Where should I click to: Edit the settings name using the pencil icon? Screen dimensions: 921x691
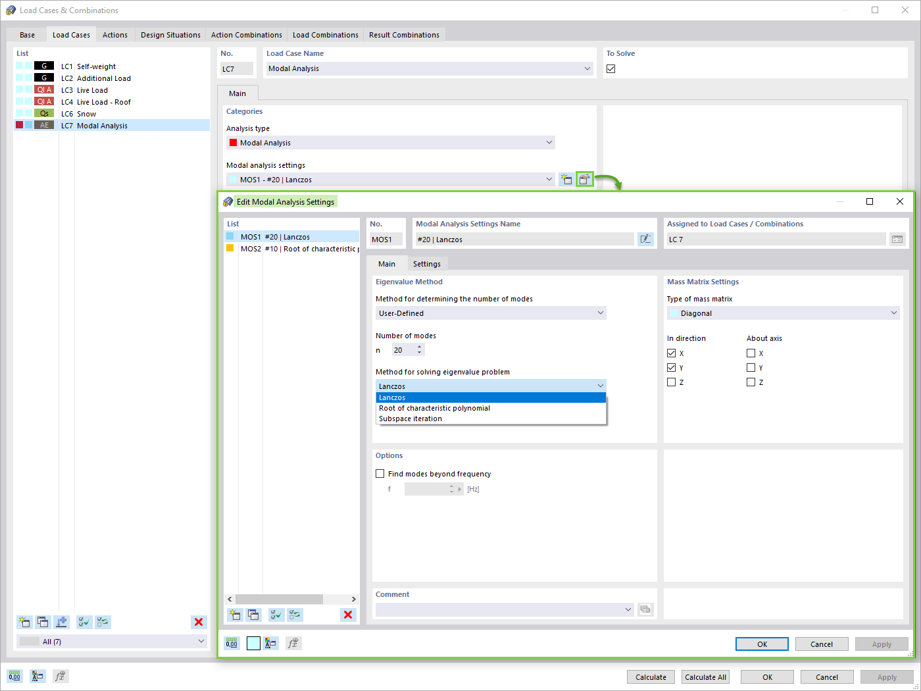point(645,239)
